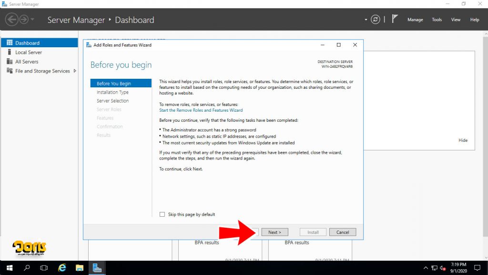Check Skip this page by default

coord(162,214)
